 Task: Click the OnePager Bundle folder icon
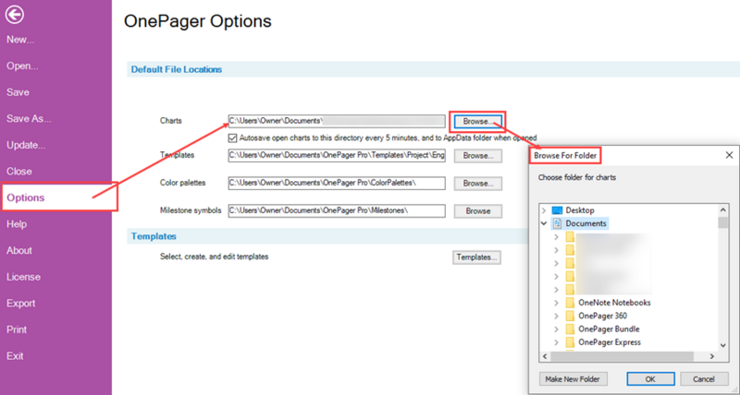pyautogui.click(x=570, y=329)
